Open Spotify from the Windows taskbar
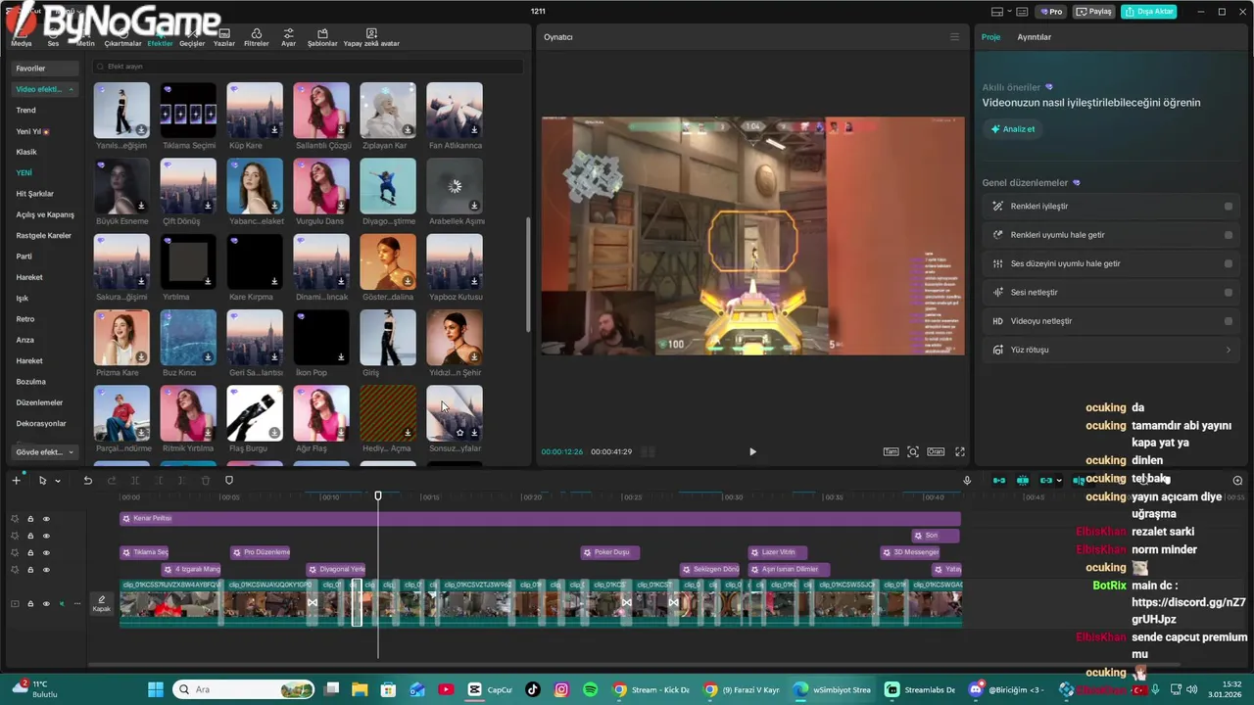The image size is (1254, 705). pyautogui.click(x=590, y=689)
